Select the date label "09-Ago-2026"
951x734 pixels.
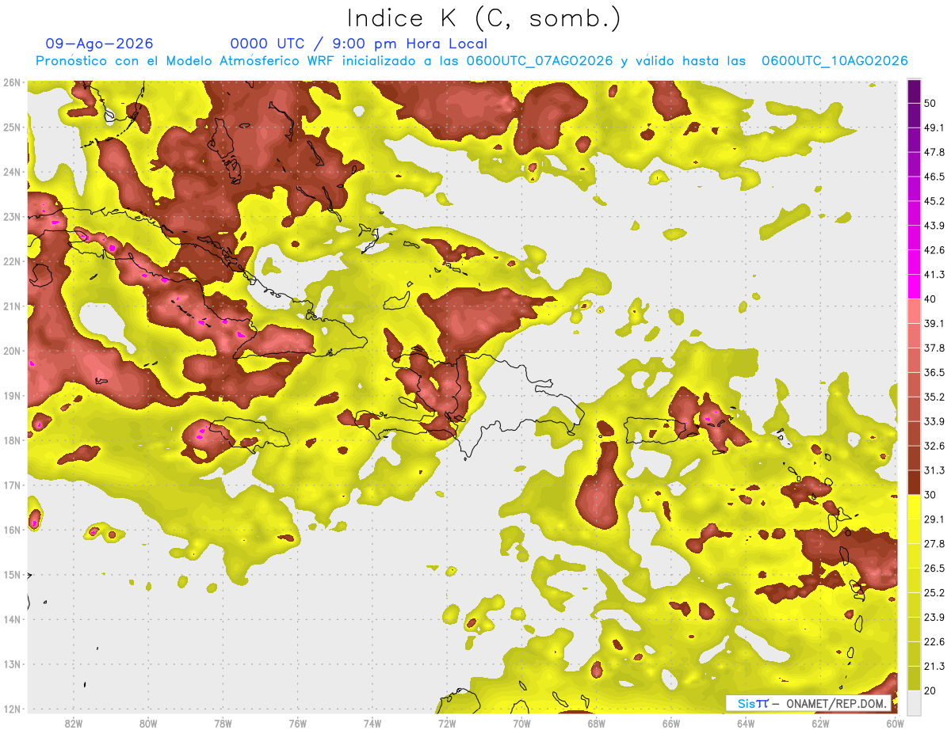coord(100,44)
